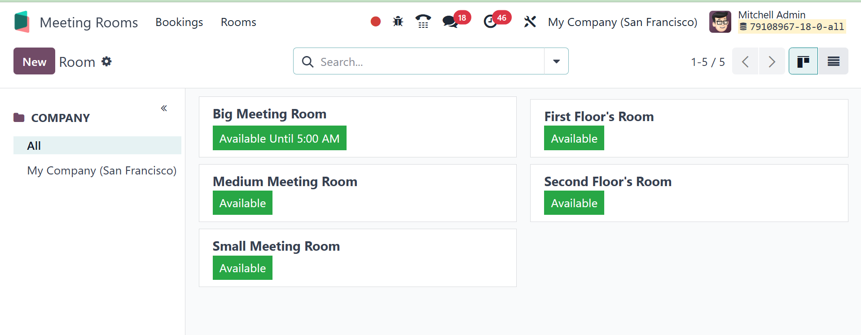Viewport: 861px width, 335px height.
Task: Click the red recording indicator icon
Action: point(376,22)
